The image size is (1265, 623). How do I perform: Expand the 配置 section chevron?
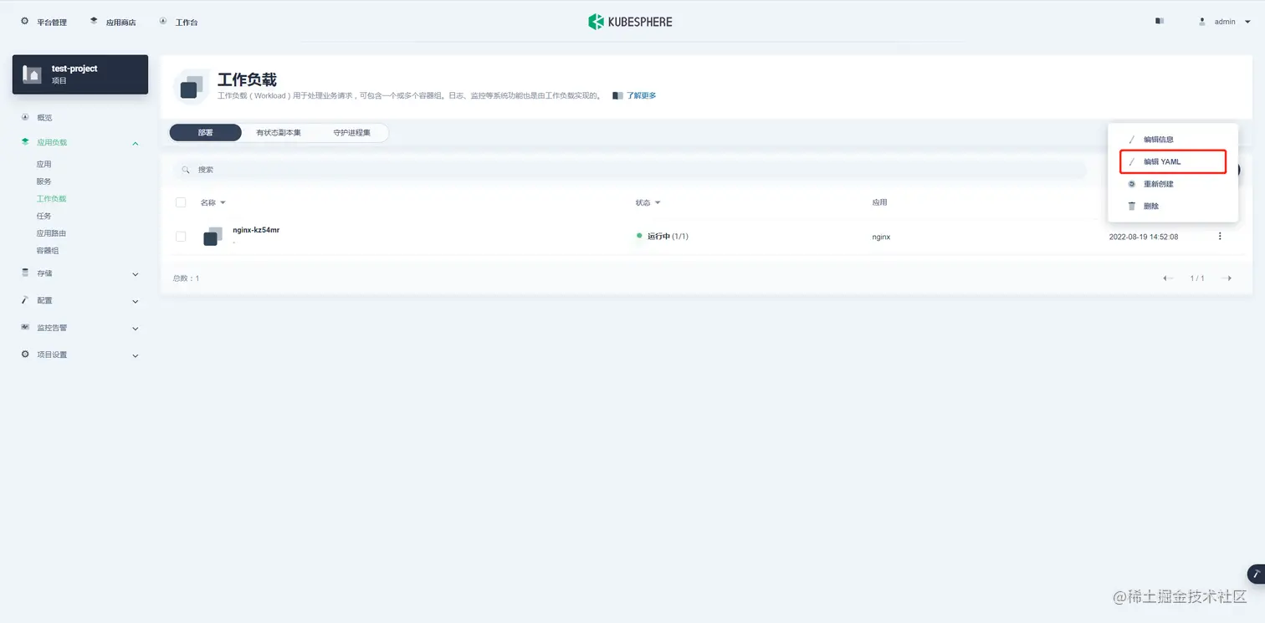click(136, 301)
